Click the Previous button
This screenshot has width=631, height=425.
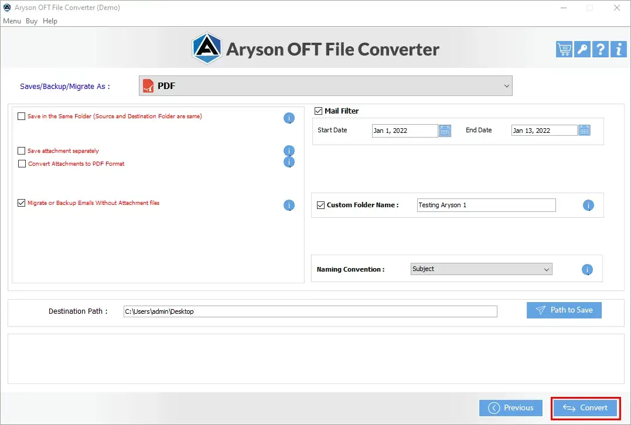coord(511,407)
